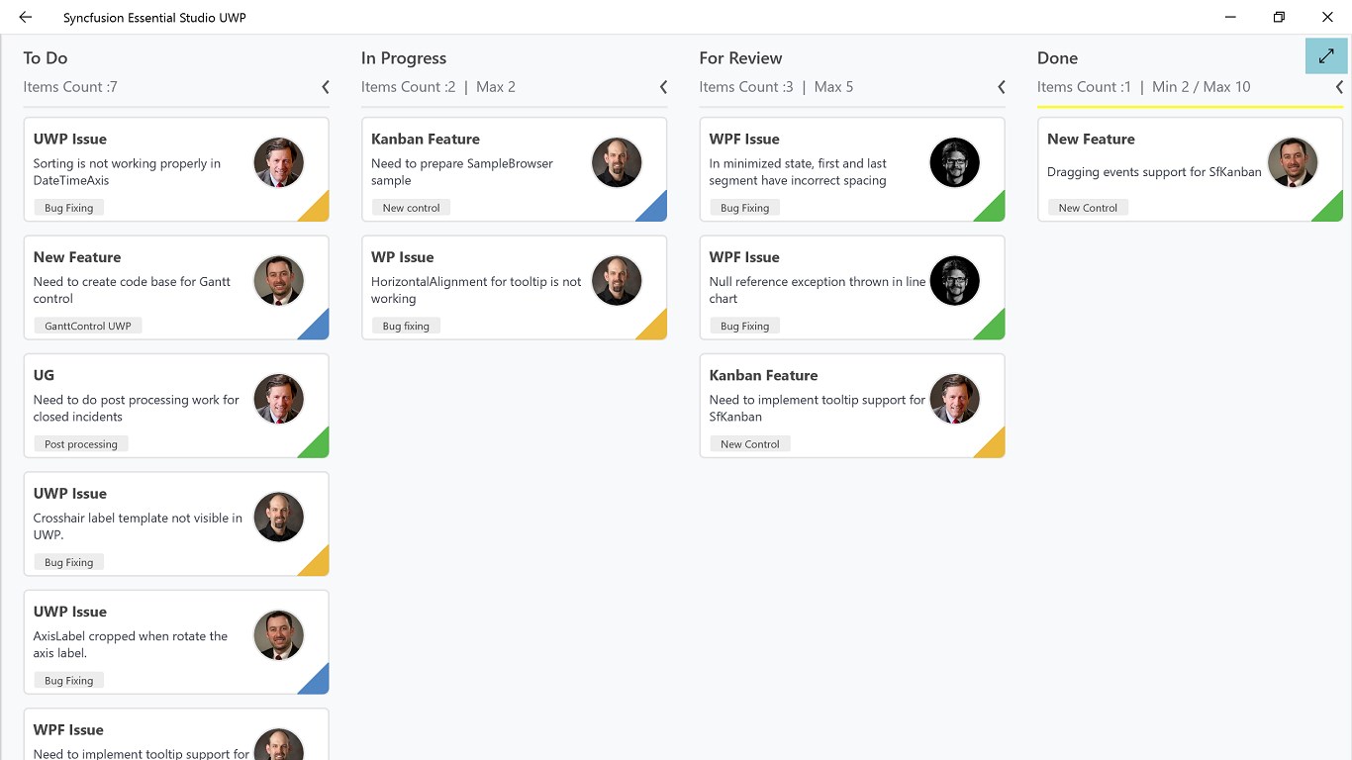Click 'Items Count :2' text
This screenshot has width=1352, height=760.
tap(409, 87)
